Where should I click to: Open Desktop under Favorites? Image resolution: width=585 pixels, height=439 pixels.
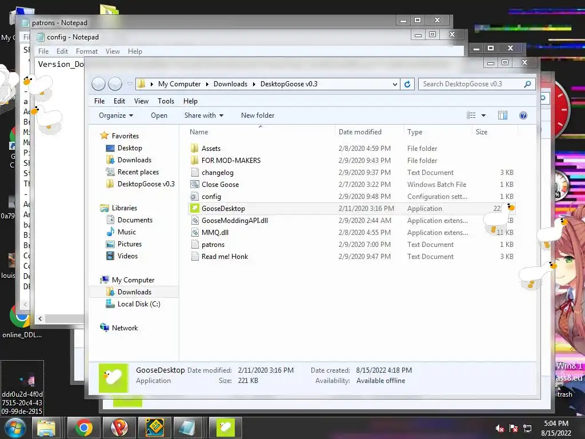tap(130, 148)
